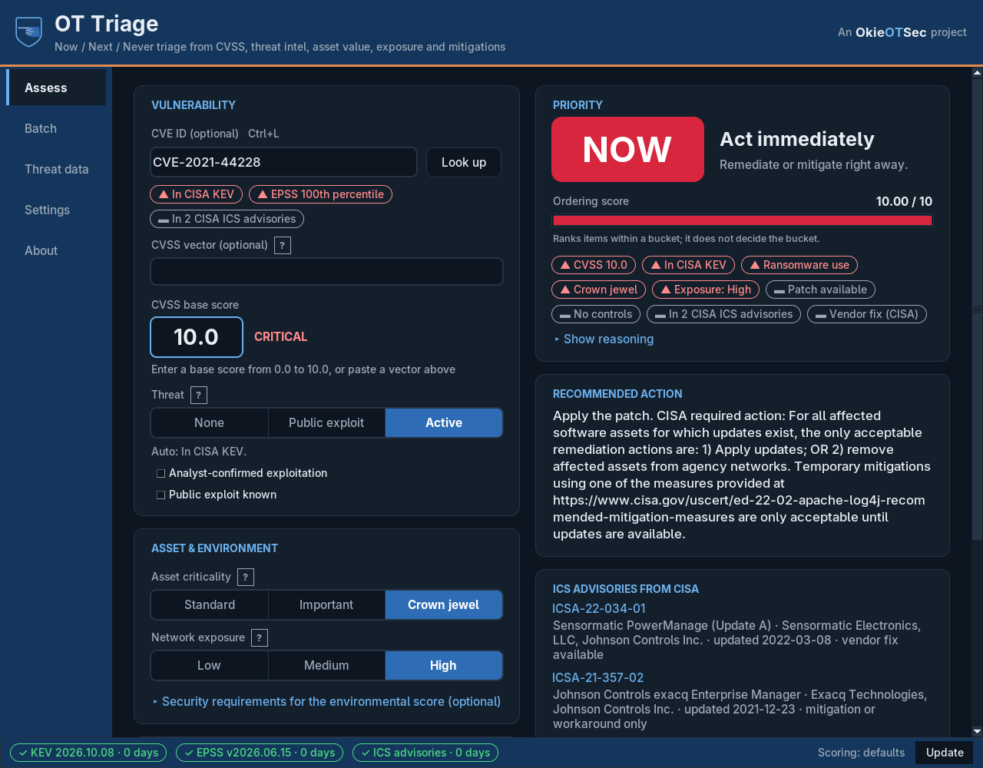Click the scrollbar down arrow
Viewport: 983px width, 768px height.
tap(977, 732)
